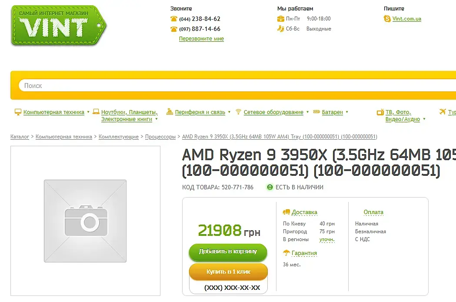Expand the Сетевое оборудование dropdown arrow
The height and width of the screenshot is (302, 456).
307,112
